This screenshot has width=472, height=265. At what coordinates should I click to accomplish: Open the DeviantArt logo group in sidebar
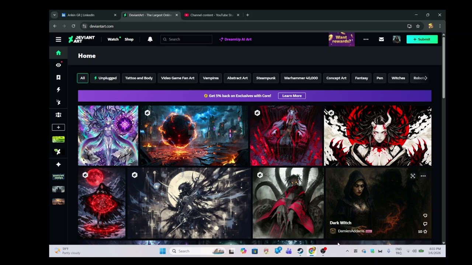pos(58,152)
